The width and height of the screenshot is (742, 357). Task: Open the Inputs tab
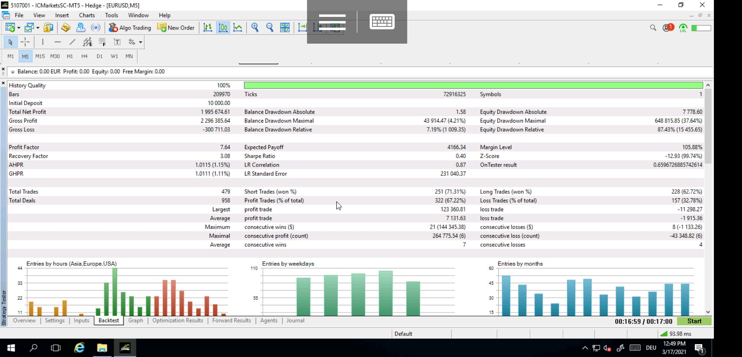coord(81,320)
